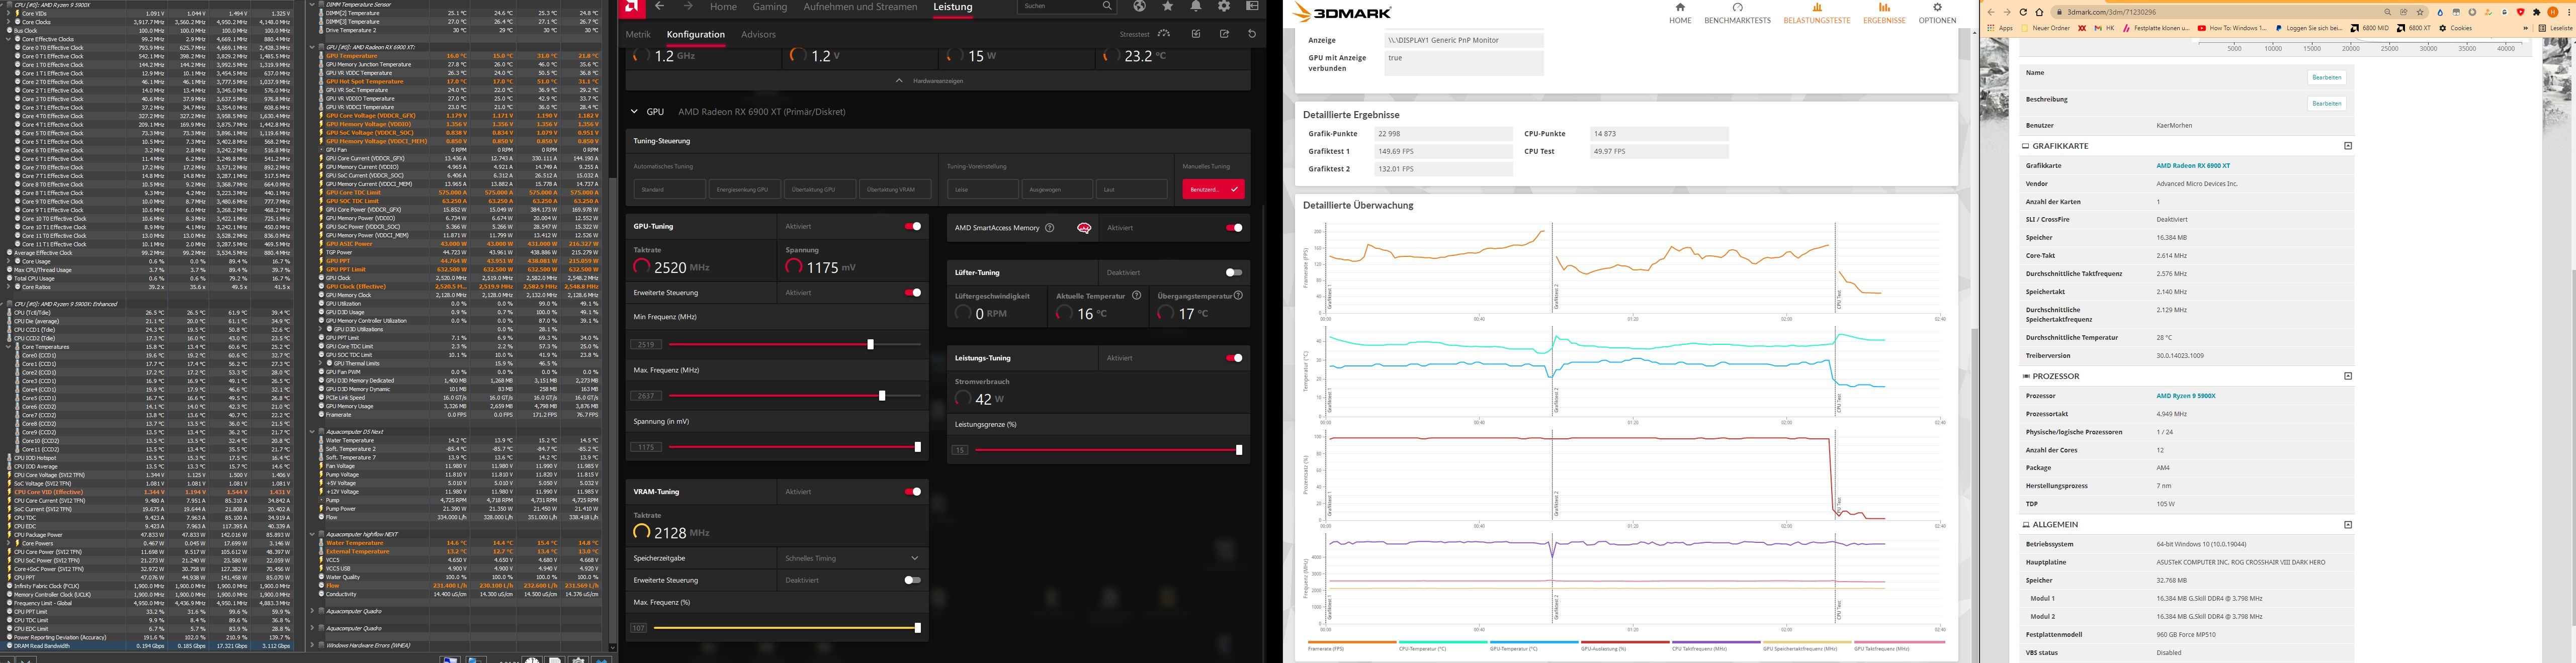This screenshot has height=663, width=2576.
Task: Open favorites star in Radeon Software
Action: (1167, 6)
